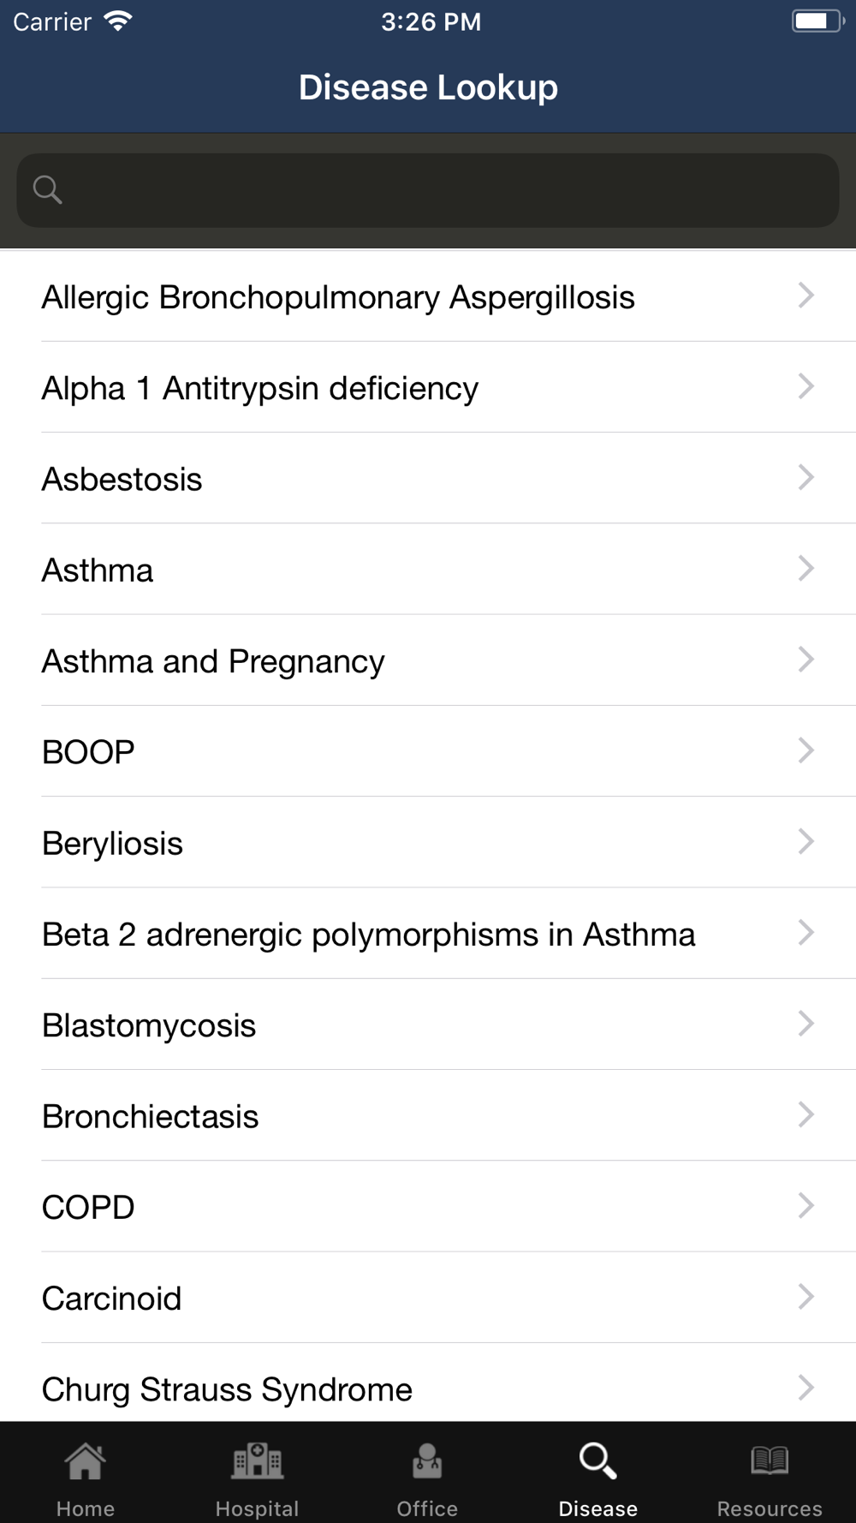Click the Wi-Fi icon in status bar
Image resolution: width=856 pixels, height=1523 pixels.
(x=117, y=21)
